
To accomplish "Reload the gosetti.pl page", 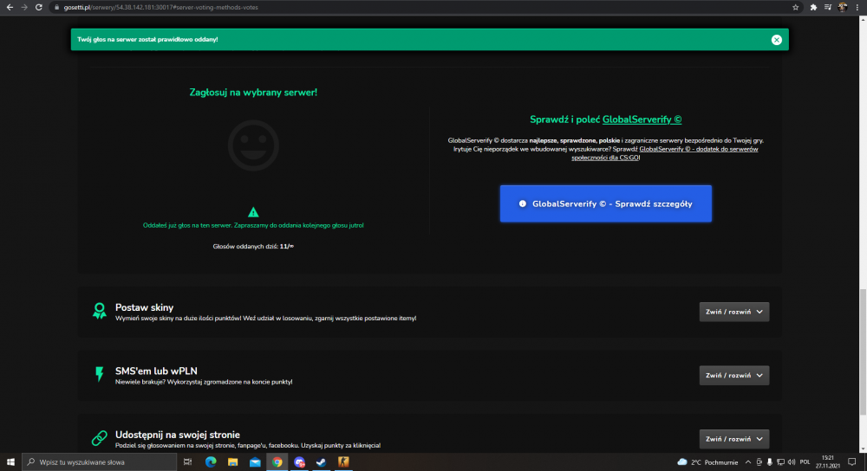I will click(39, 7).
